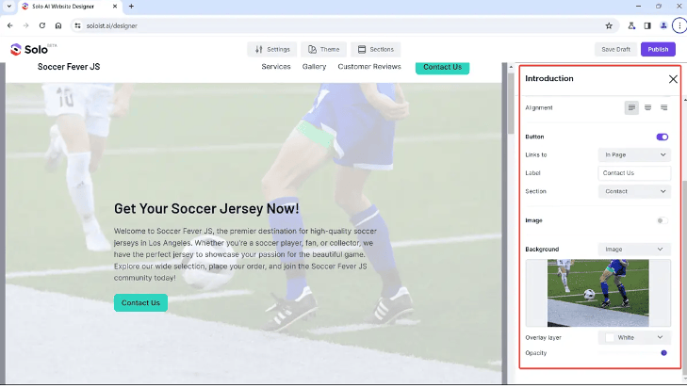Open Chrome side panel icon
Image resolution: width=687 pixels, height=388 pixels.
click(x=647, y=25)
